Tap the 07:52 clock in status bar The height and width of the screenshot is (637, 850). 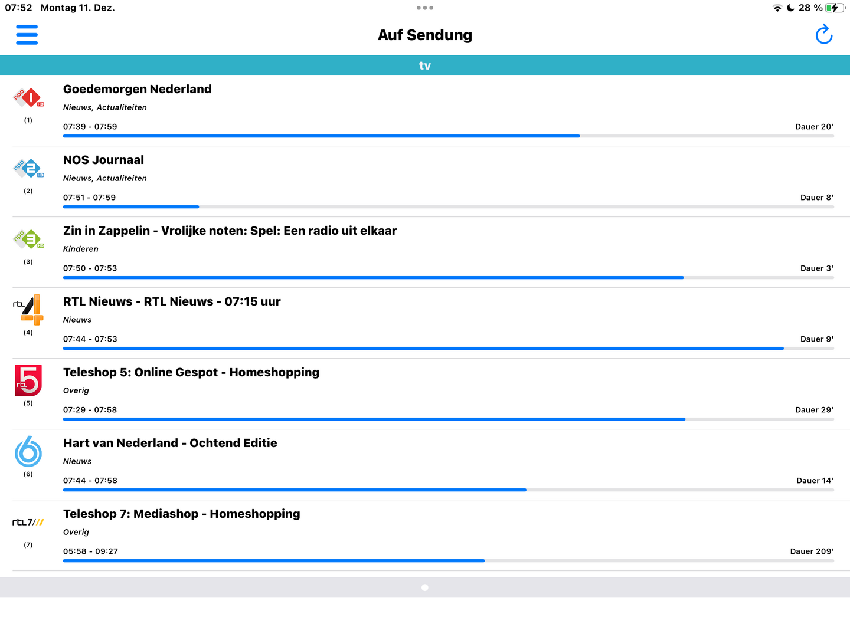pos(18,8)
